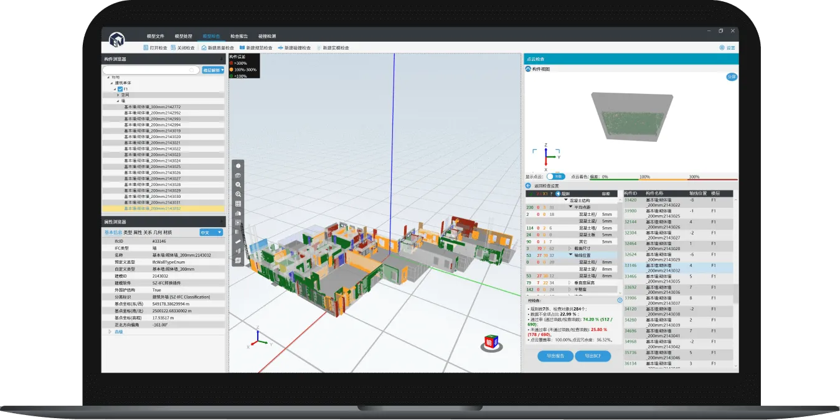Expand the 高级 properties section
The image size is (840, 420).
pyautogui.click(x=110, y=332)
